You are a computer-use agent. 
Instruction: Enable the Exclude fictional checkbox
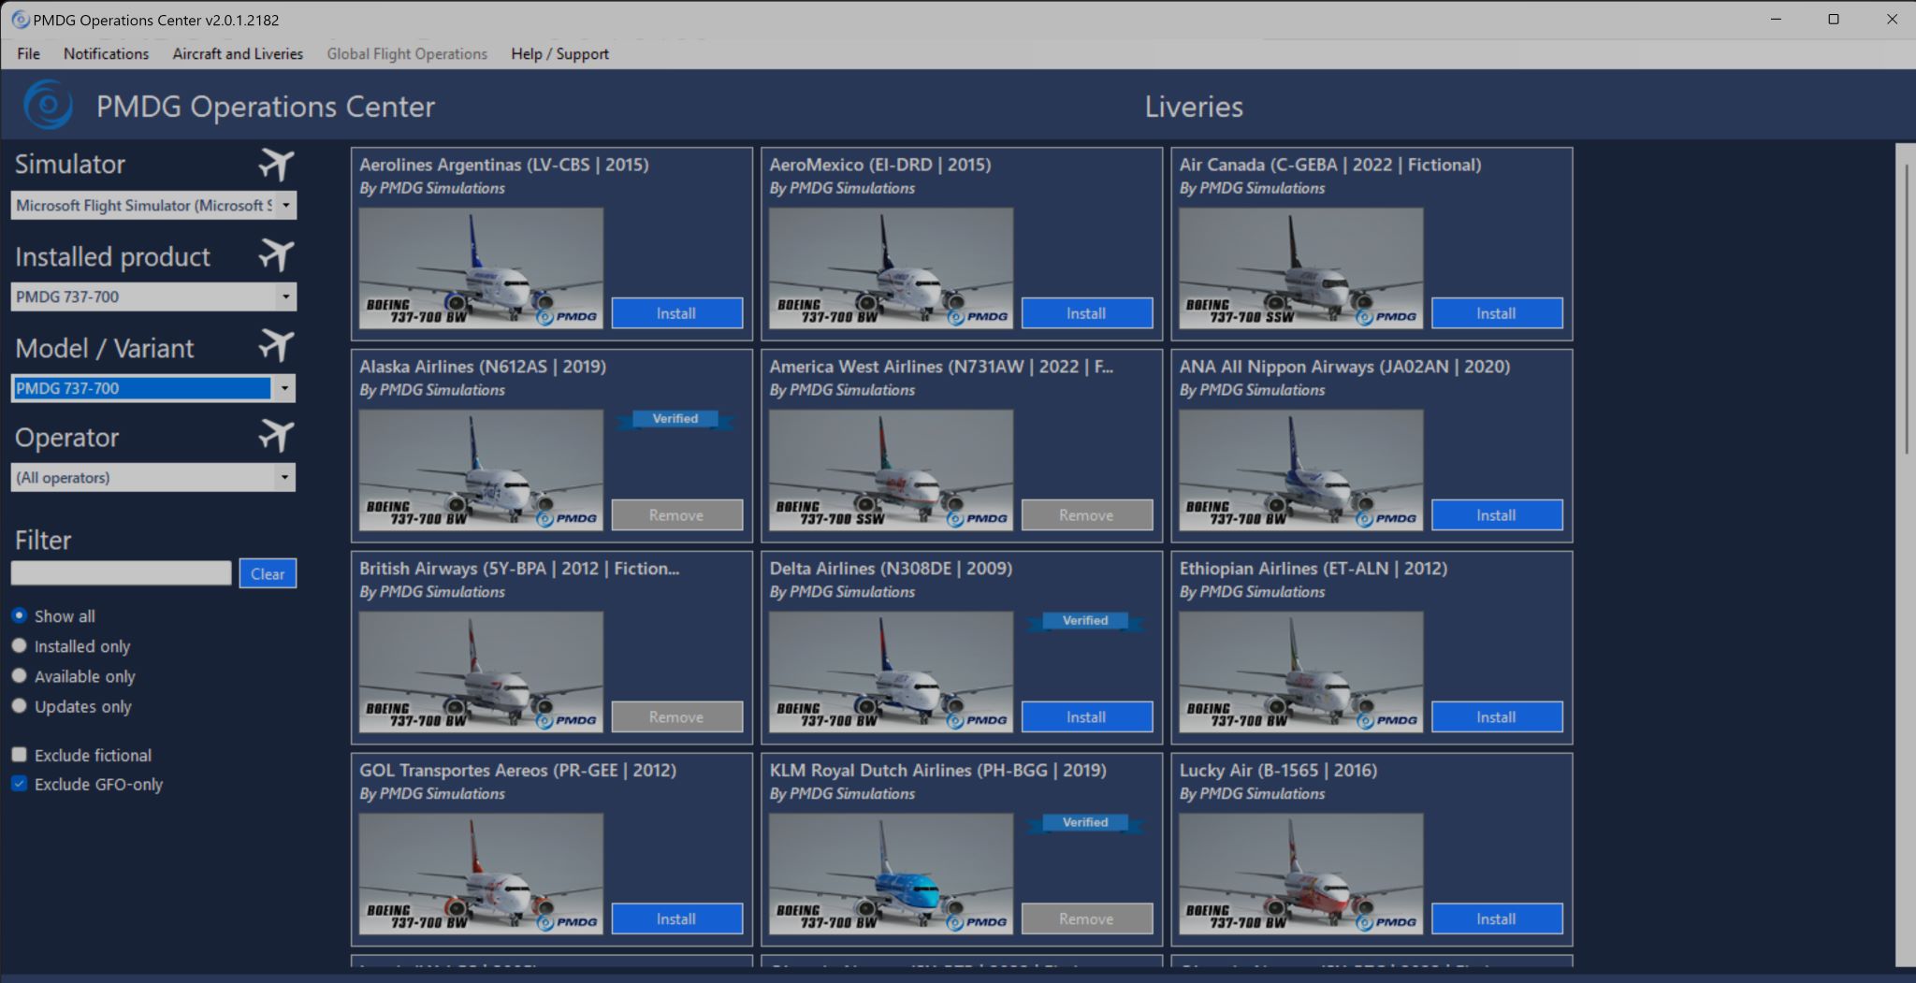coord(19,755)
